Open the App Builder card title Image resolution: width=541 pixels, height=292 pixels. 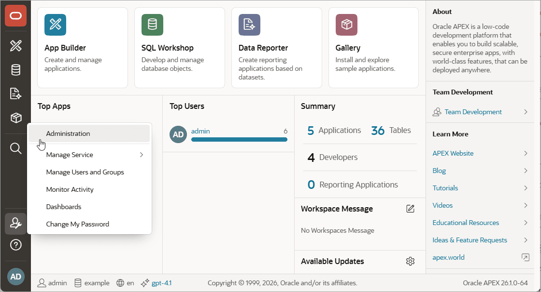pos(65,48)
